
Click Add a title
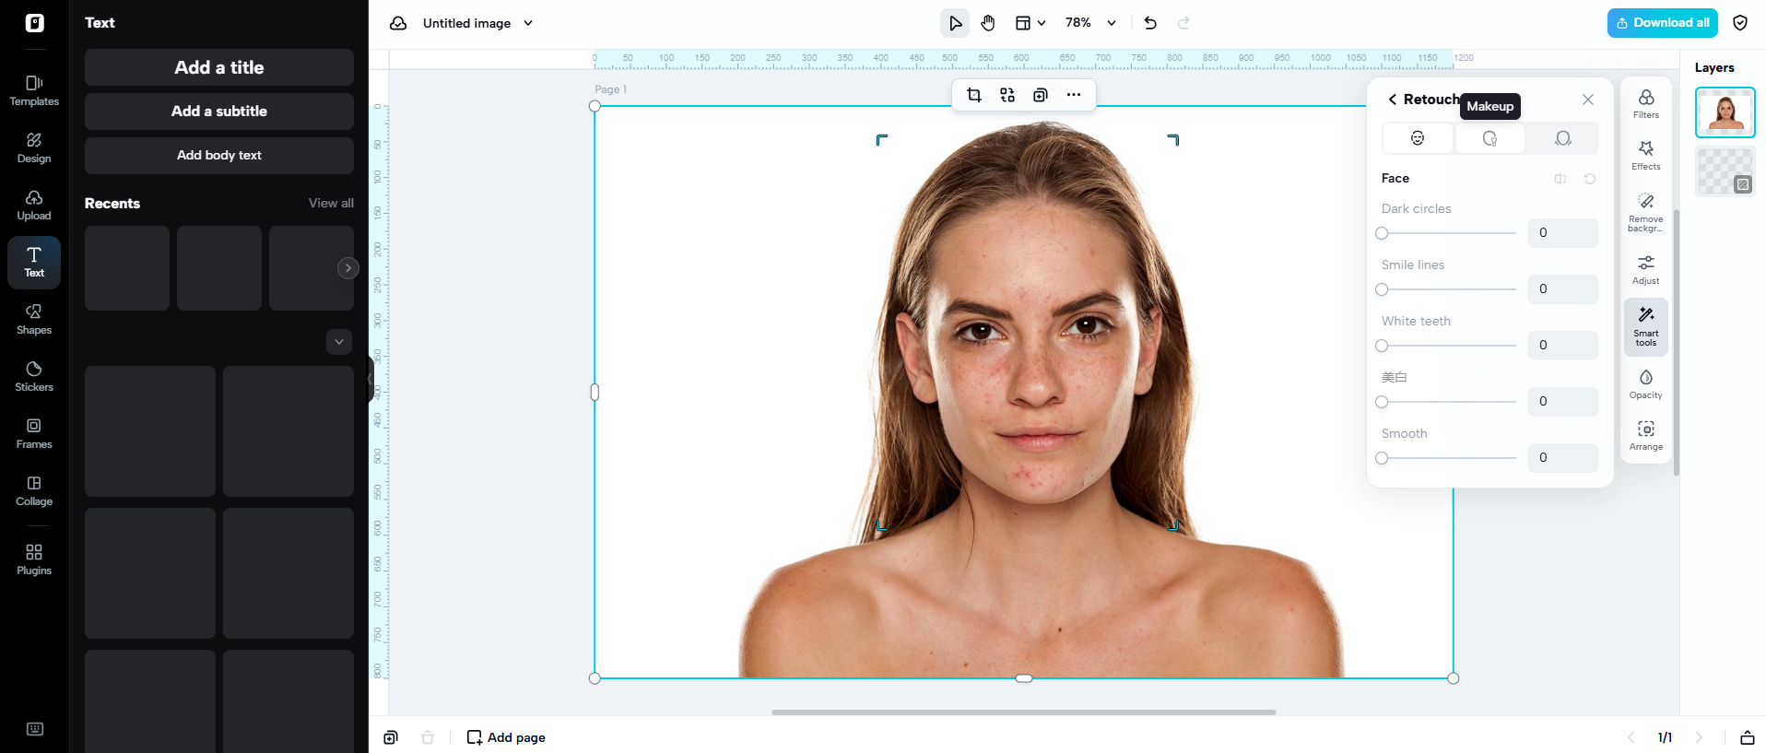[219, 67]
